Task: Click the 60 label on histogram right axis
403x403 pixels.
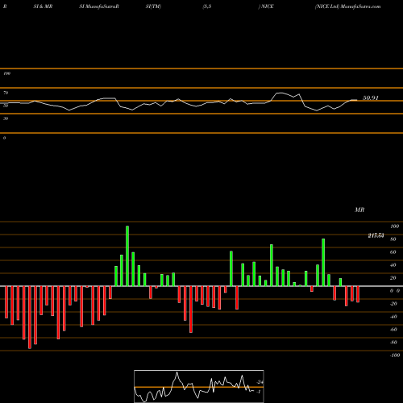Action: pos(393,252)
